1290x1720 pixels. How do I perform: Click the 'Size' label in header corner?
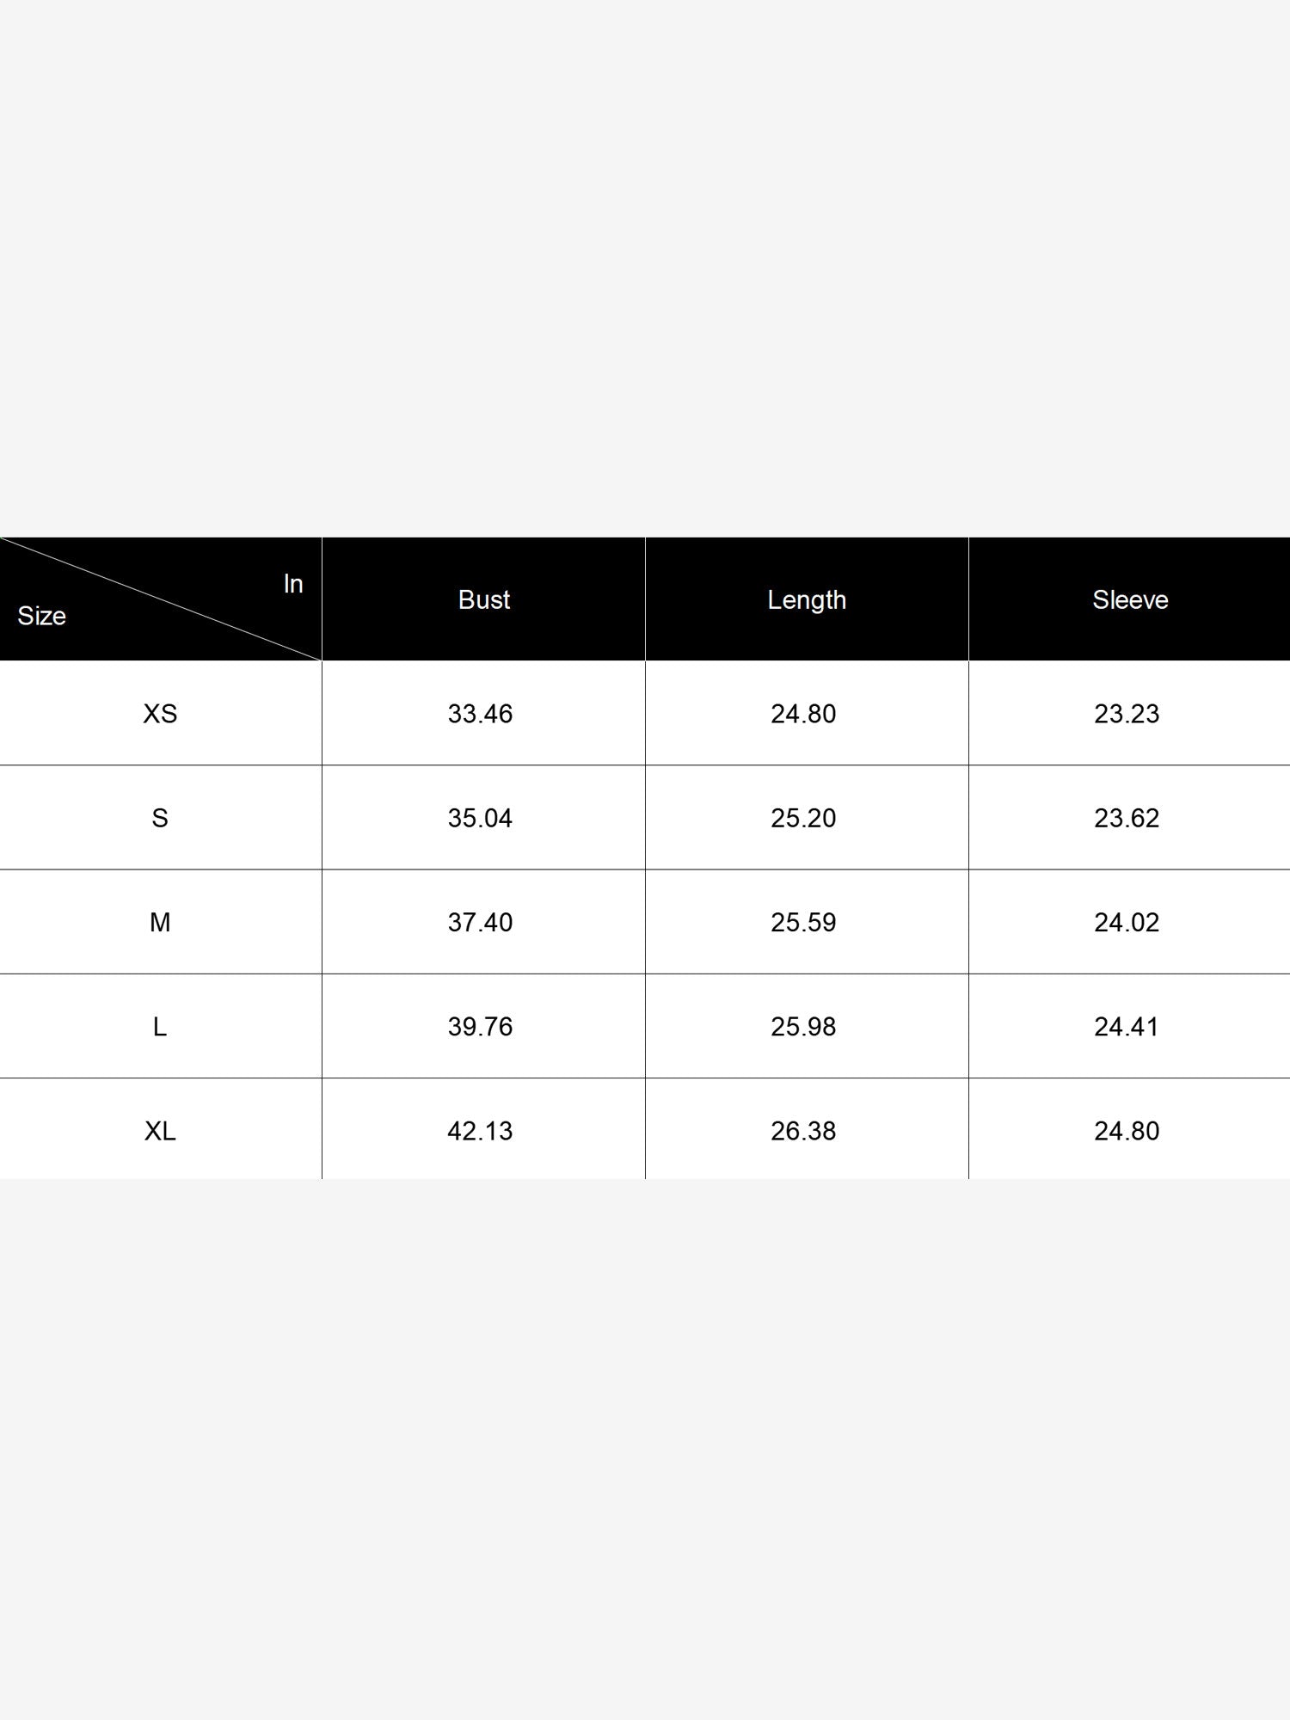[41, 616]
